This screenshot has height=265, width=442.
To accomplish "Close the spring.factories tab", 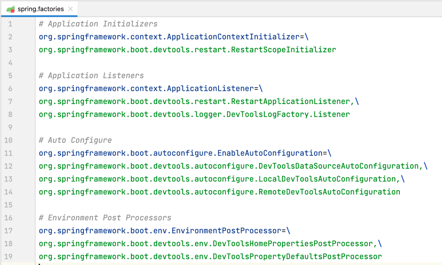I will [70, 9].
